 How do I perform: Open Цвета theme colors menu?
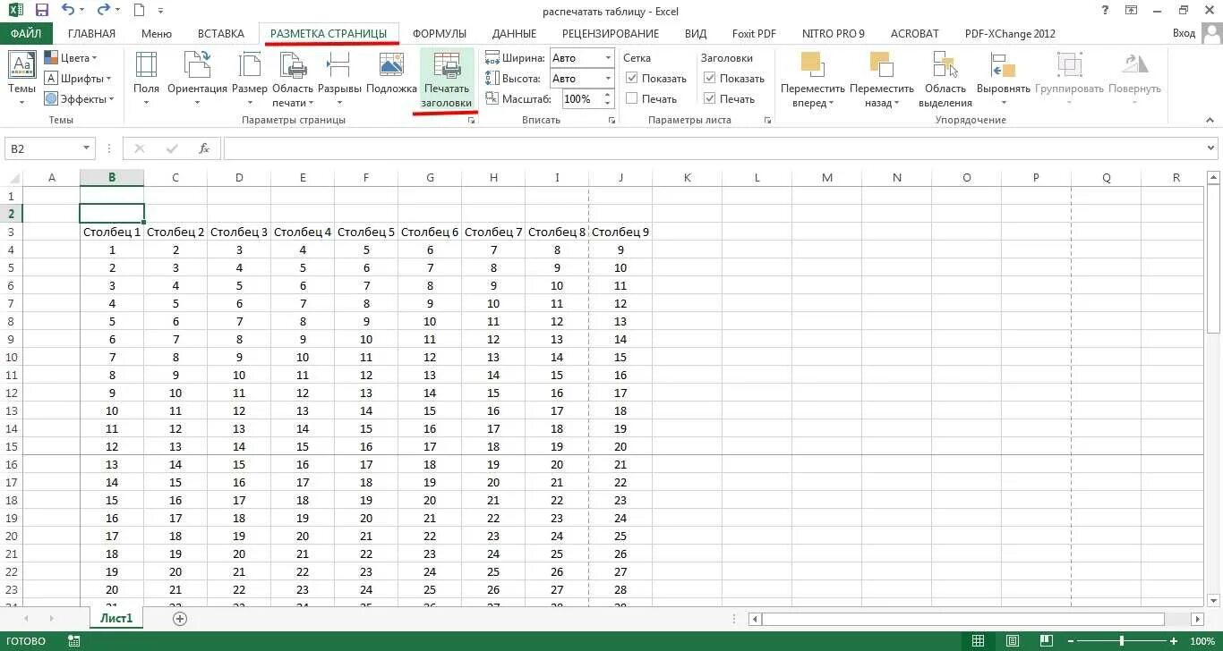coord(71,58)
